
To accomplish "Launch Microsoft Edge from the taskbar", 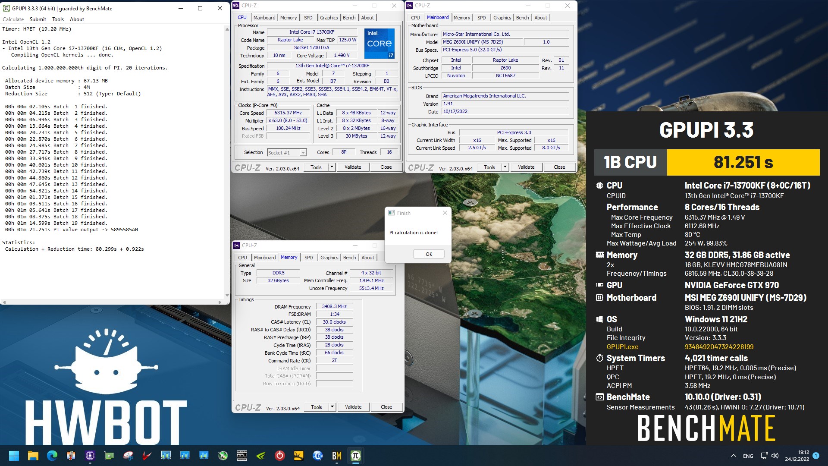I will pyautogui.click(x=52, y=456).
